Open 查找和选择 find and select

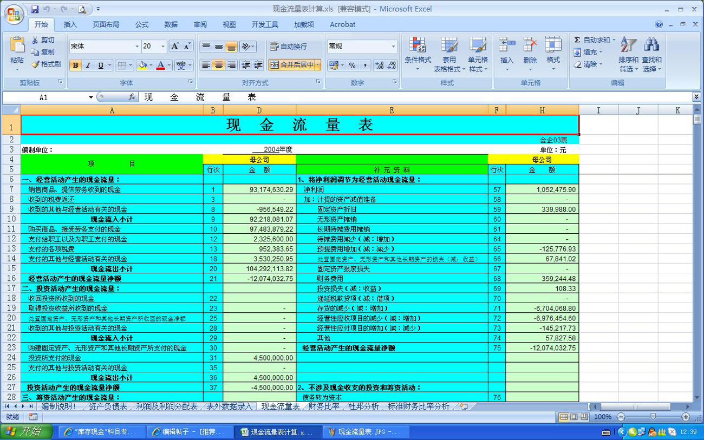(x=651, y=55)
